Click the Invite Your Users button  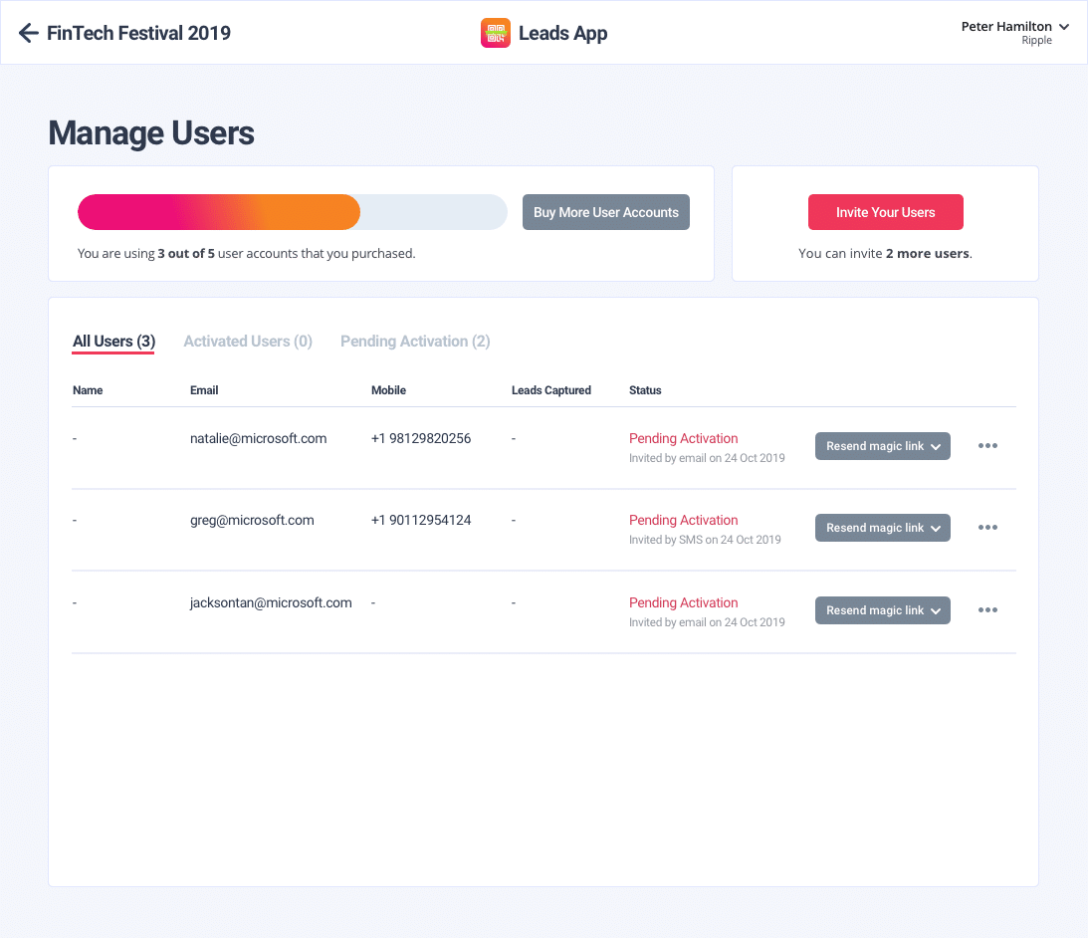[885, 212]
